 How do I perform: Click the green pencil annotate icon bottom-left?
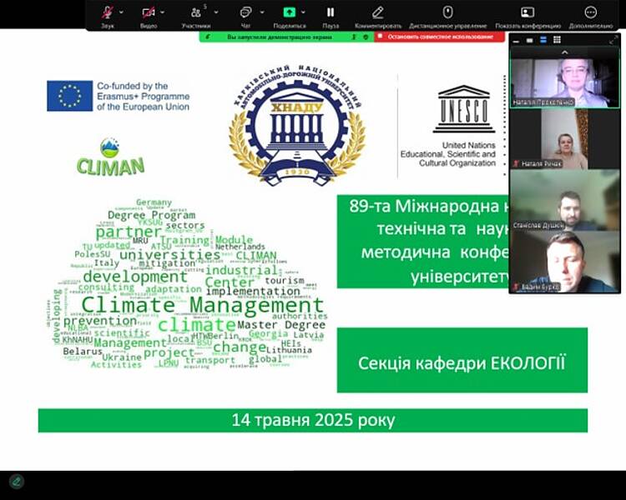(x=17, y=482)
